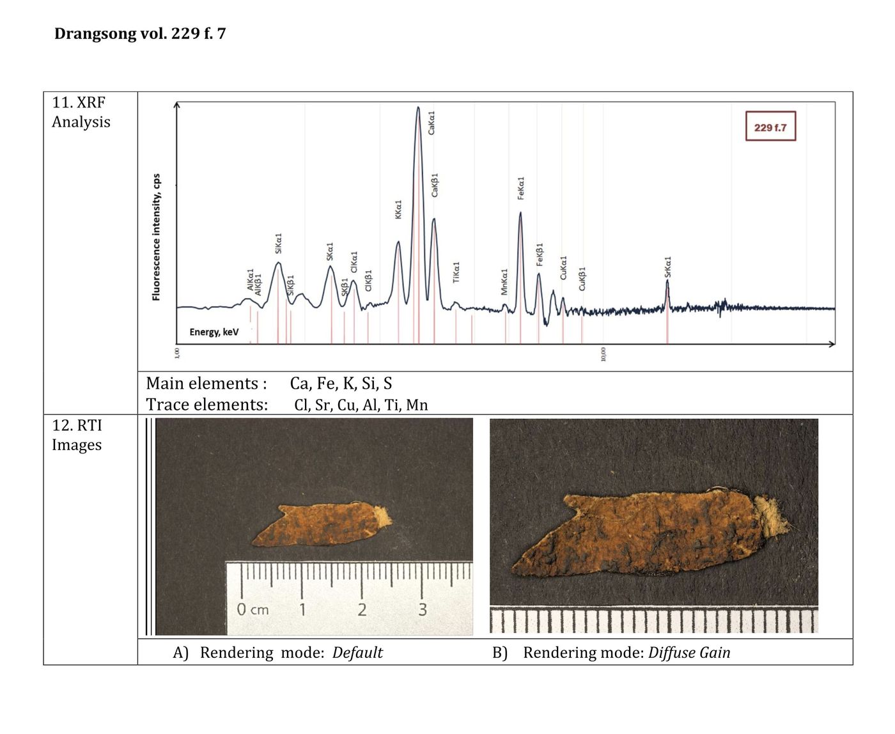This screenshot has height=734, width=895.
Task: Click the TiKα1 peak label
Action: [456, 272]
